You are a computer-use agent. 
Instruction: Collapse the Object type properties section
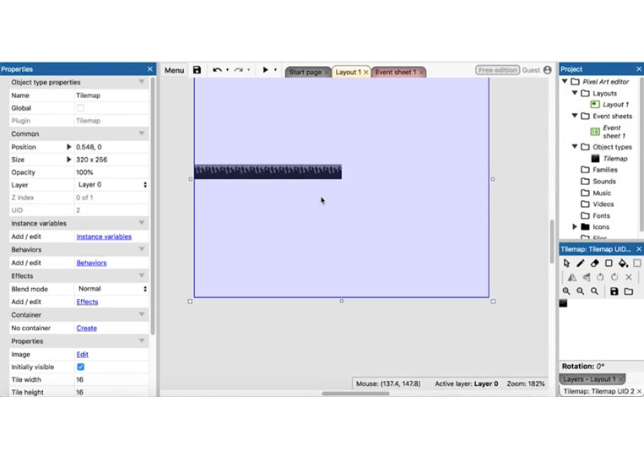[x=142, y=82]
